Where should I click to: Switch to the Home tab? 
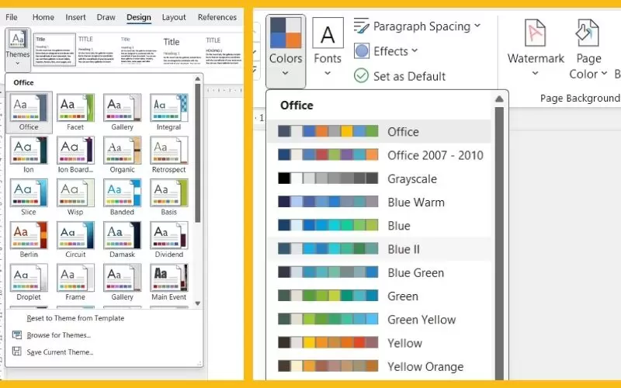click(43, 17)
